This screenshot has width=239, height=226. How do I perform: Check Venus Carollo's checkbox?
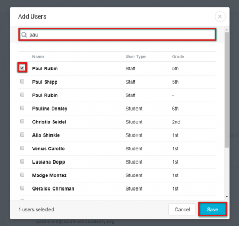[x=22, y=148]
